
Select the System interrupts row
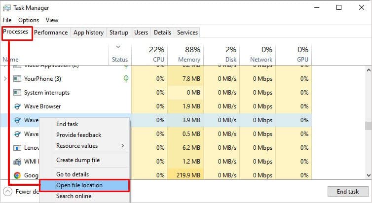156,92
